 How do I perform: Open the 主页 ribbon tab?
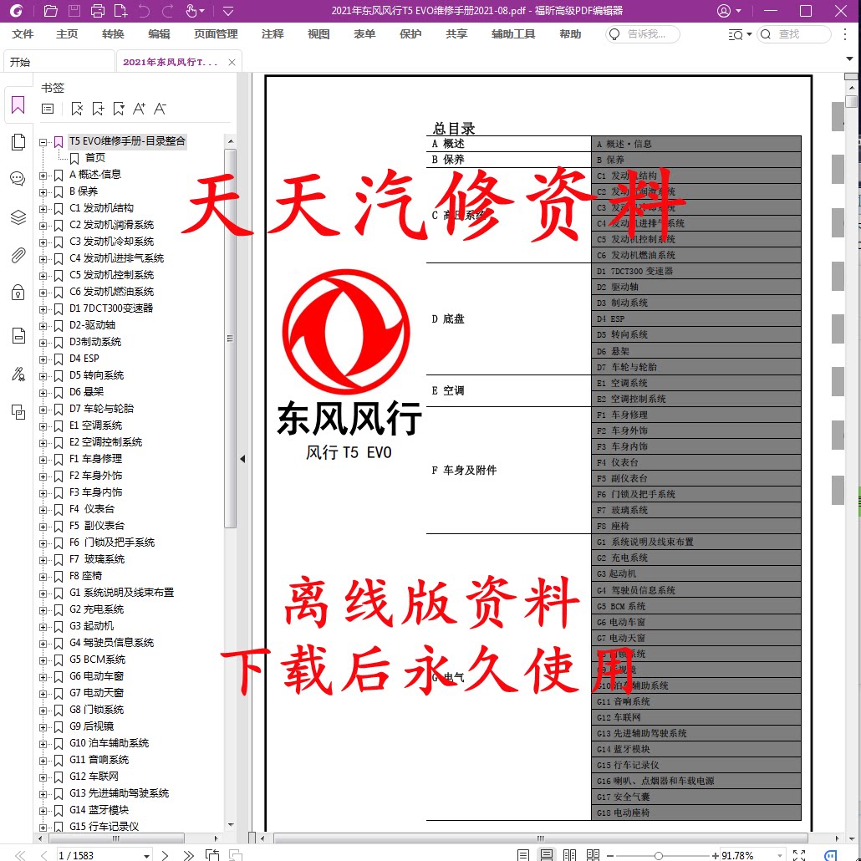67,34
